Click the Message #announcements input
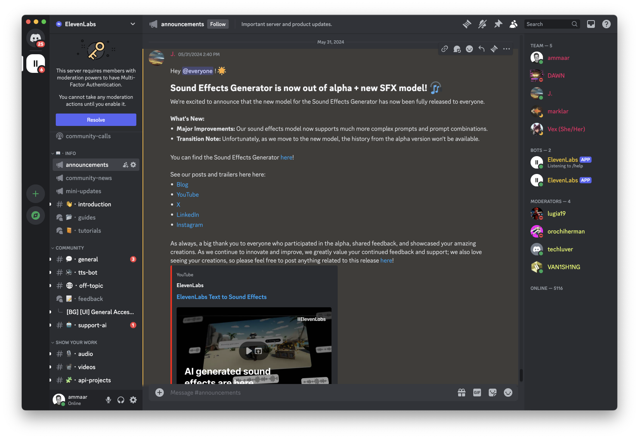The height and width of the screenshot is (439, 639). [x=310, y=393]
